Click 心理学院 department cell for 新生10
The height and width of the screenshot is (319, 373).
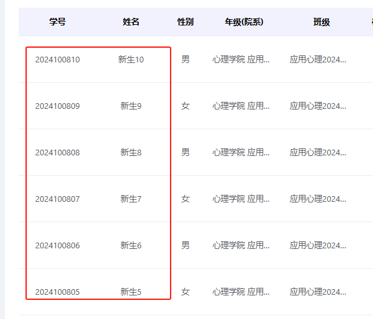(241, 59)
